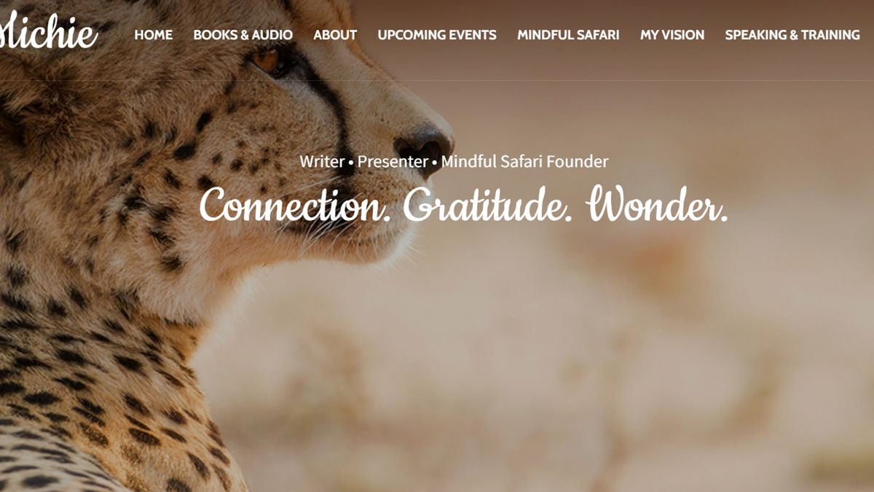
Task: Click the Wonder. headline word
Action: tap(657, 205)
